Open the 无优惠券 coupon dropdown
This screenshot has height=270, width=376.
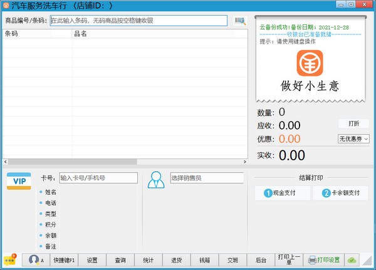353,139
